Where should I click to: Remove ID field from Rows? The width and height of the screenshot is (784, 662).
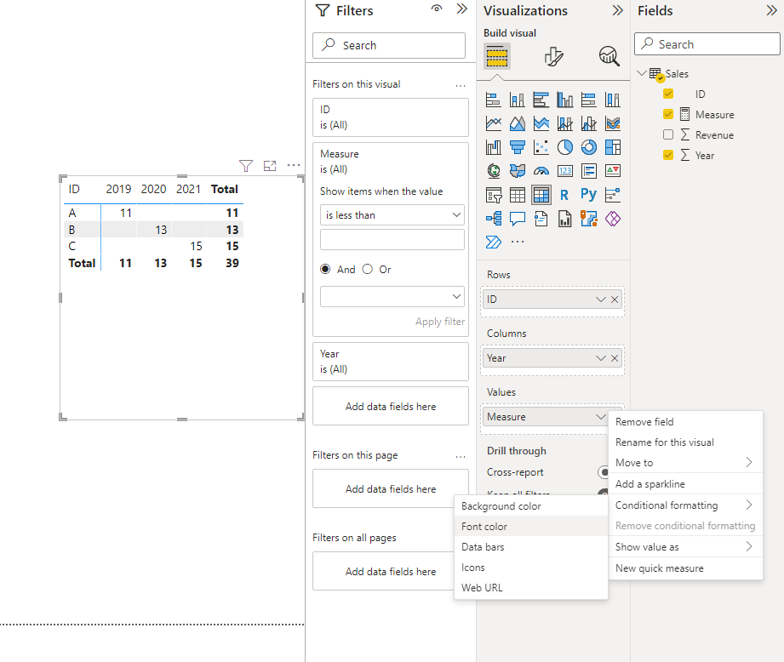(615, 300)
